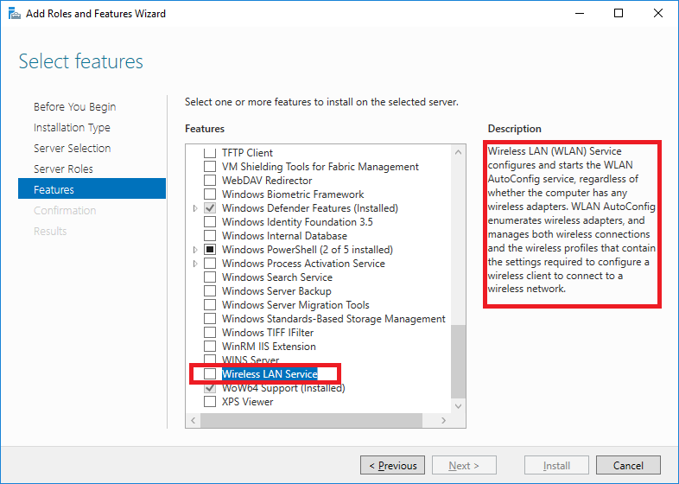Enable Windows Server Backup checkbox
The height and width of the screenshot is (484, 679).
pyautogui.click(x=210, y=291)
